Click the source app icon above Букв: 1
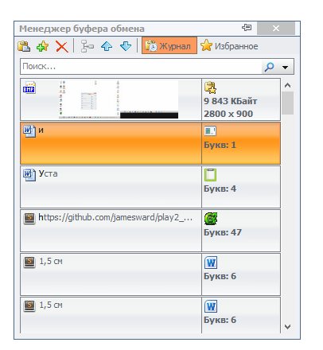Screen dimensions: 323x350 (x=210, y=131)
